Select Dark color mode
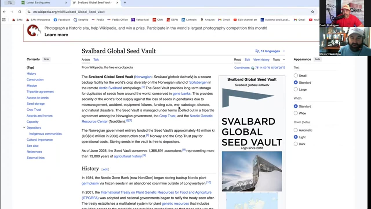 (x=296, y=144)
